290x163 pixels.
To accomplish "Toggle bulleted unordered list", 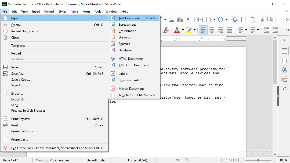I will (x=240, y=30).
